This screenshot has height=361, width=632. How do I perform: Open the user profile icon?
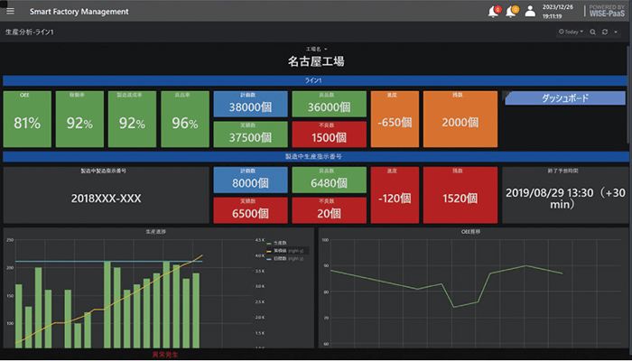pyautogui.click(x=530, y=12)
